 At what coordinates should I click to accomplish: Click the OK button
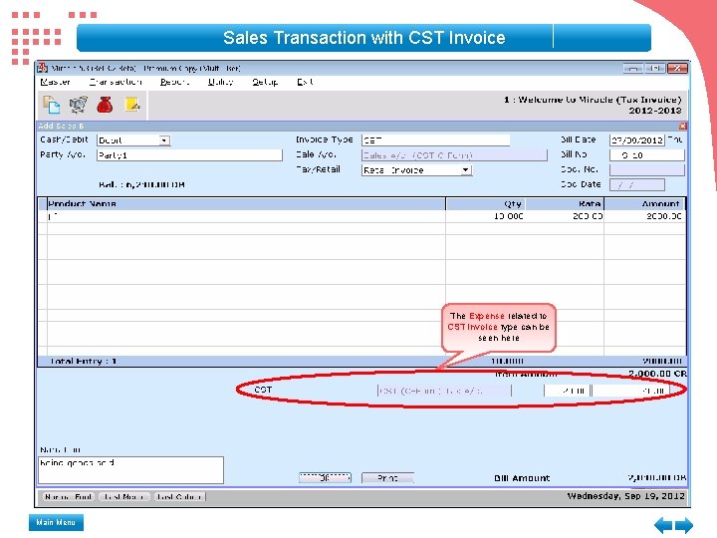(x=325, y=477)
